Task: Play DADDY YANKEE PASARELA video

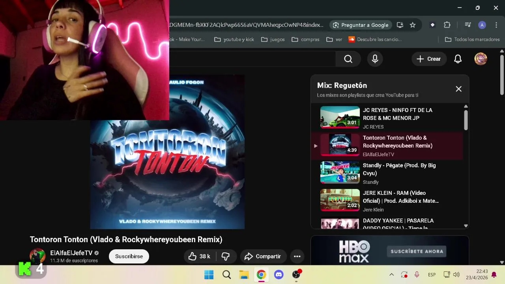Action: click(387, 223)
